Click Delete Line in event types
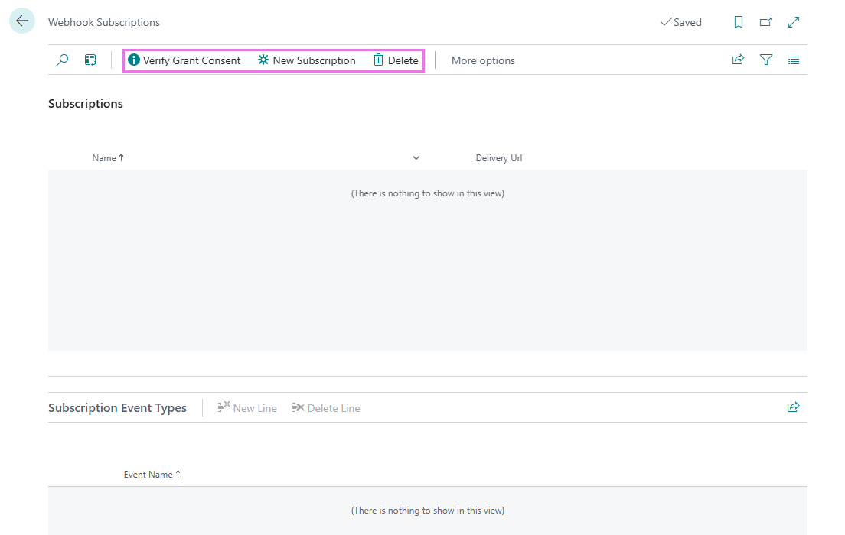Screen dimensions: 845x535 [326, 408]
